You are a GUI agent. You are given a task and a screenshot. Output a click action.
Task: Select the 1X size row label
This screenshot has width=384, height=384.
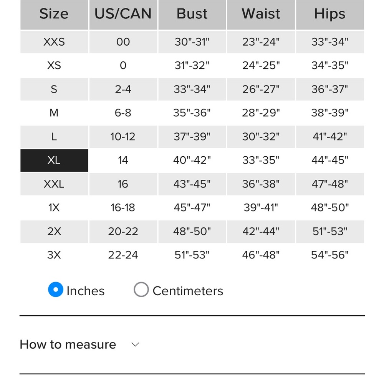[x=54, y=208]
